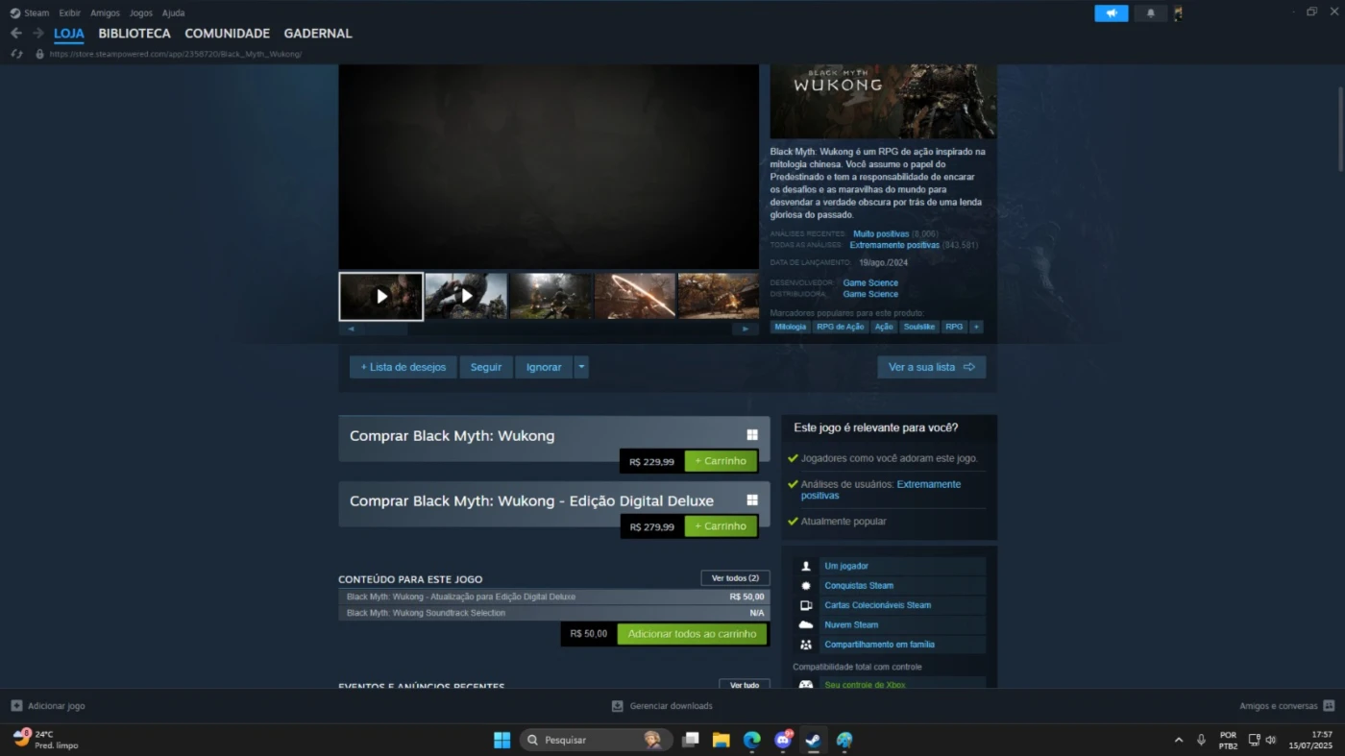Add game to Lista de desejos
1345x756 pixels.
pyautogui.click(x=403, y=367)
